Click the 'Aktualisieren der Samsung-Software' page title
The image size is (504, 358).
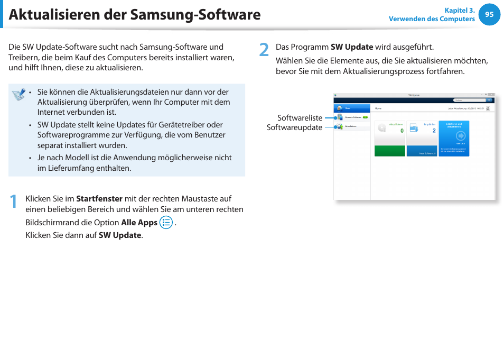point(135,14)
